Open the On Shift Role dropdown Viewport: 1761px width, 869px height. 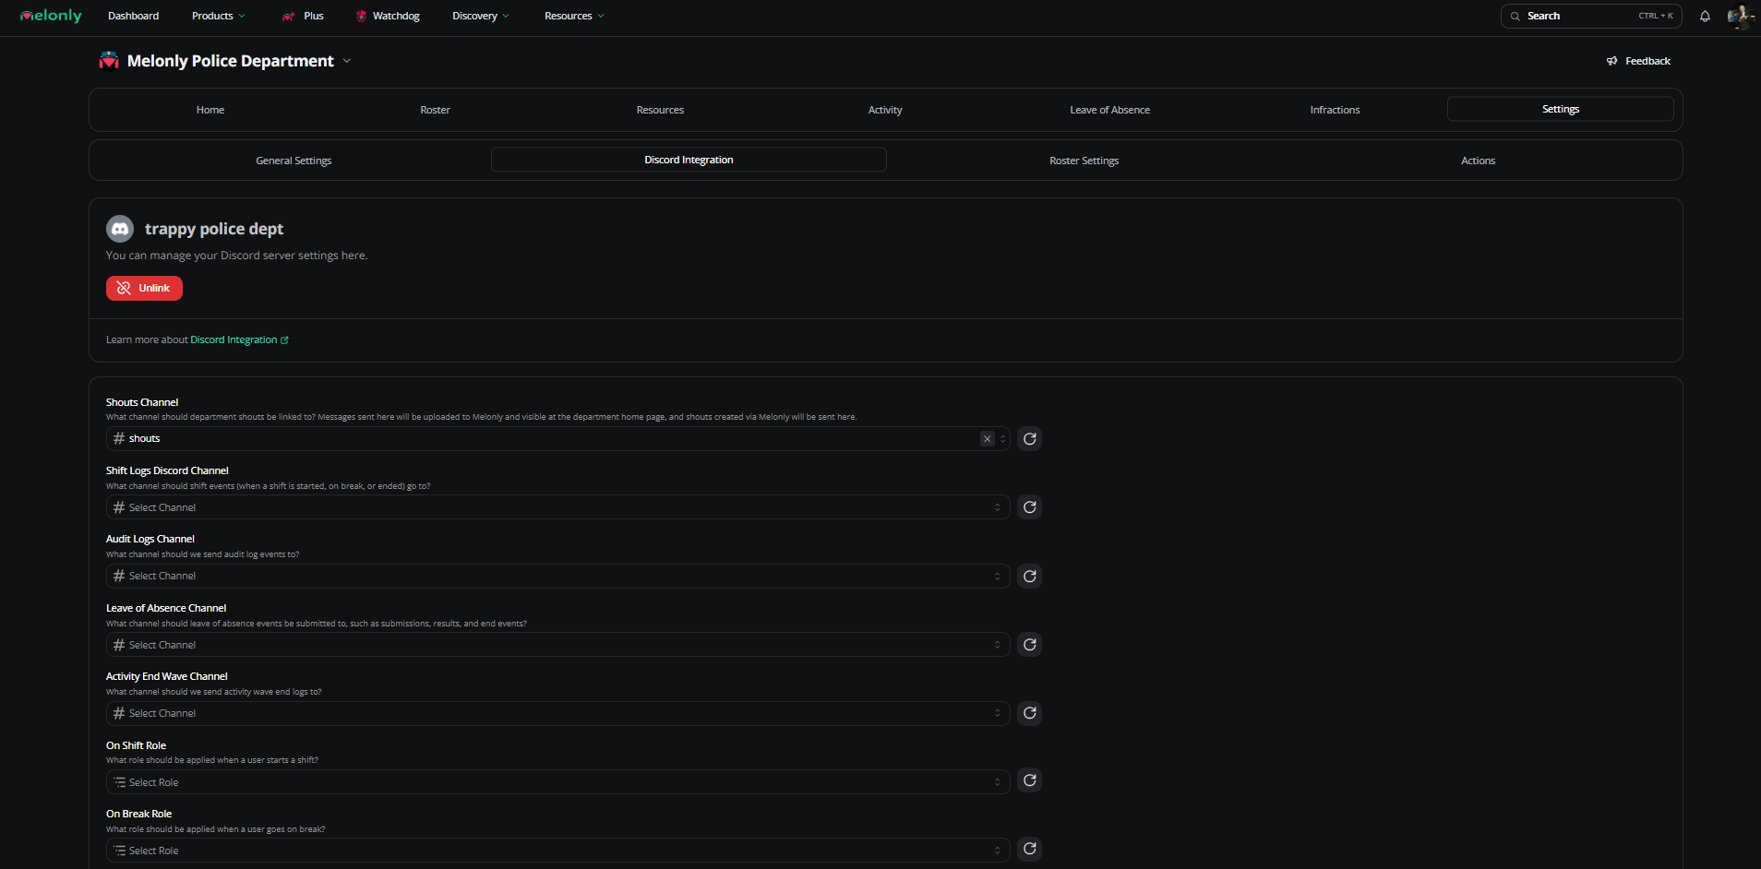pos(557,782)
